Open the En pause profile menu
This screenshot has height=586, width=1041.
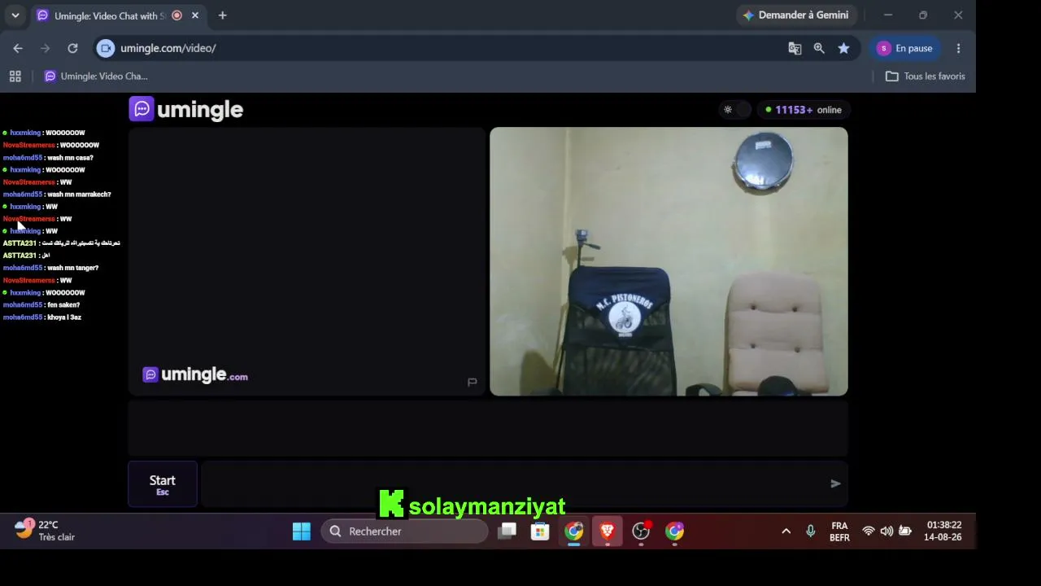coord(905,48)
